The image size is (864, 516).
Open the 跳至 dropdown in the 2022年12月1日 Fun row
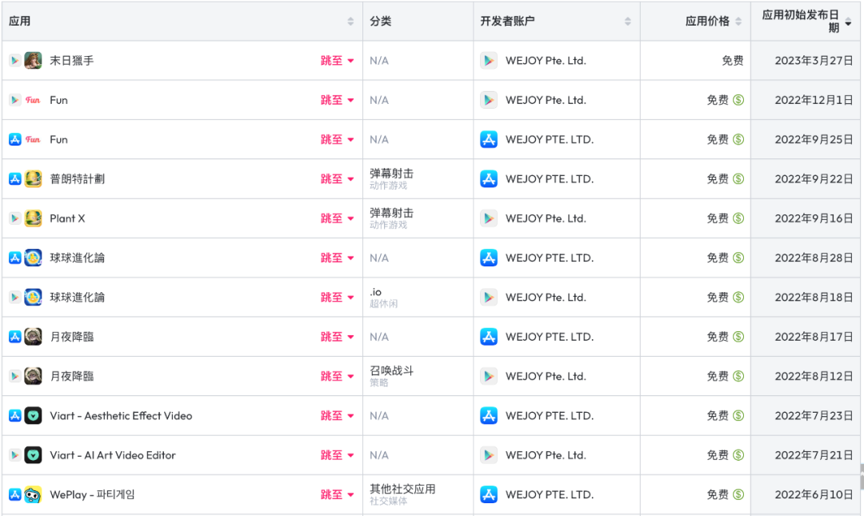[338, 100]
